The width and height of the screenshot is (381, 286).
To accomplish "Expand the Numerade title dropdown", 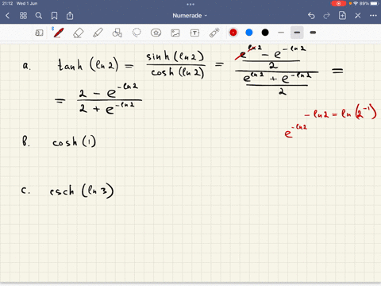I will pos(190,16).
